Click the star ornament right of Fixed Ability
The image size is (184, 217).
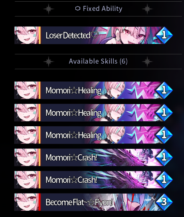tap(147, 9)
